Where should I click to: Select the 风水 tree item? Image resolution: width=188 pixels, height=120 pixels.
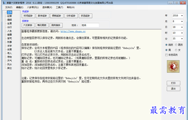(9, 64)
